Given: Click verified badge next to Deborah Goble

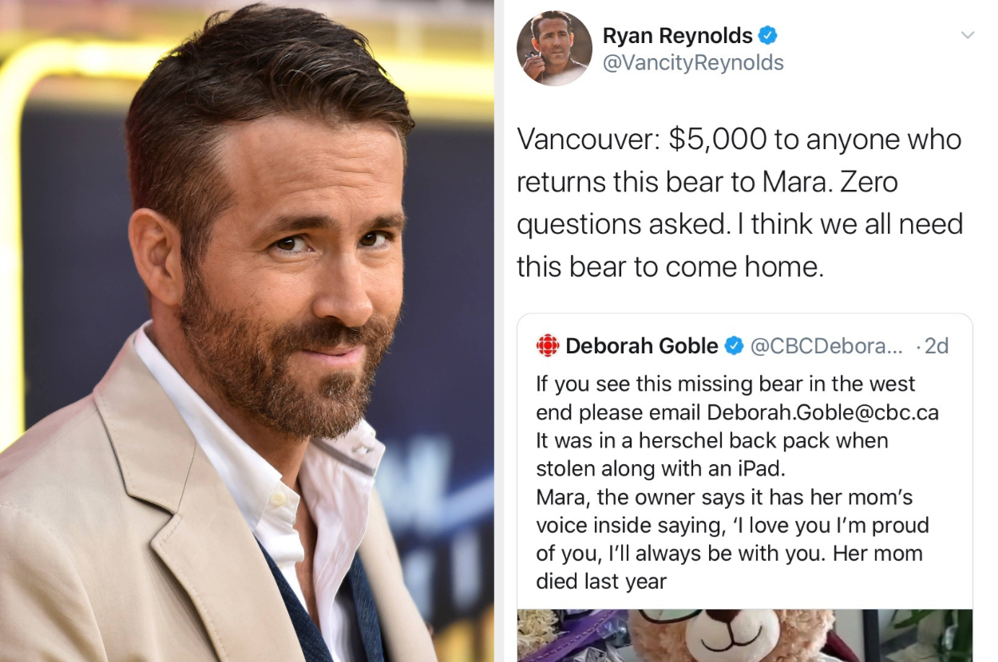Looking at the screenshot, I should (x=734, y=345).
